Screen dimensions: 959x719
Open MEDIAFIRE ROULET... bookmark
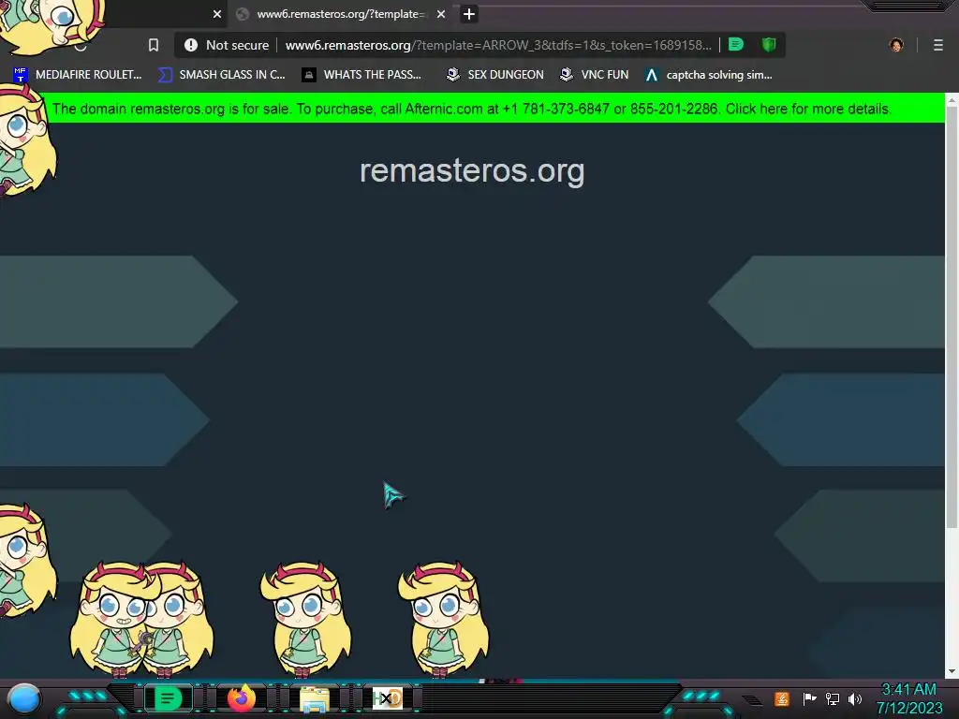(x=78, y=75)
